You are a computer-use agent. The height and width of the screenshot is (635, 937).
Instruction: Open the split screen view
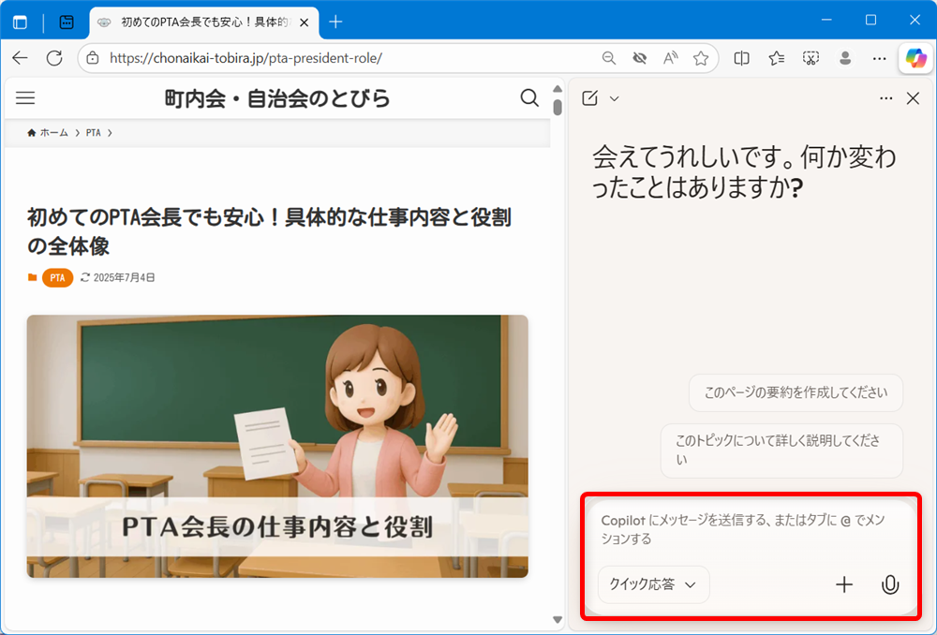click(x=740, y=57)
